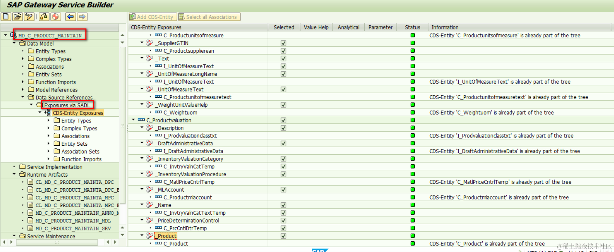The height and width of the screenshot is (252, 614).
Task: Click the CL_MD_C_PRODUCT_MAINTA_DPC document icon
Action: [30, 182]
